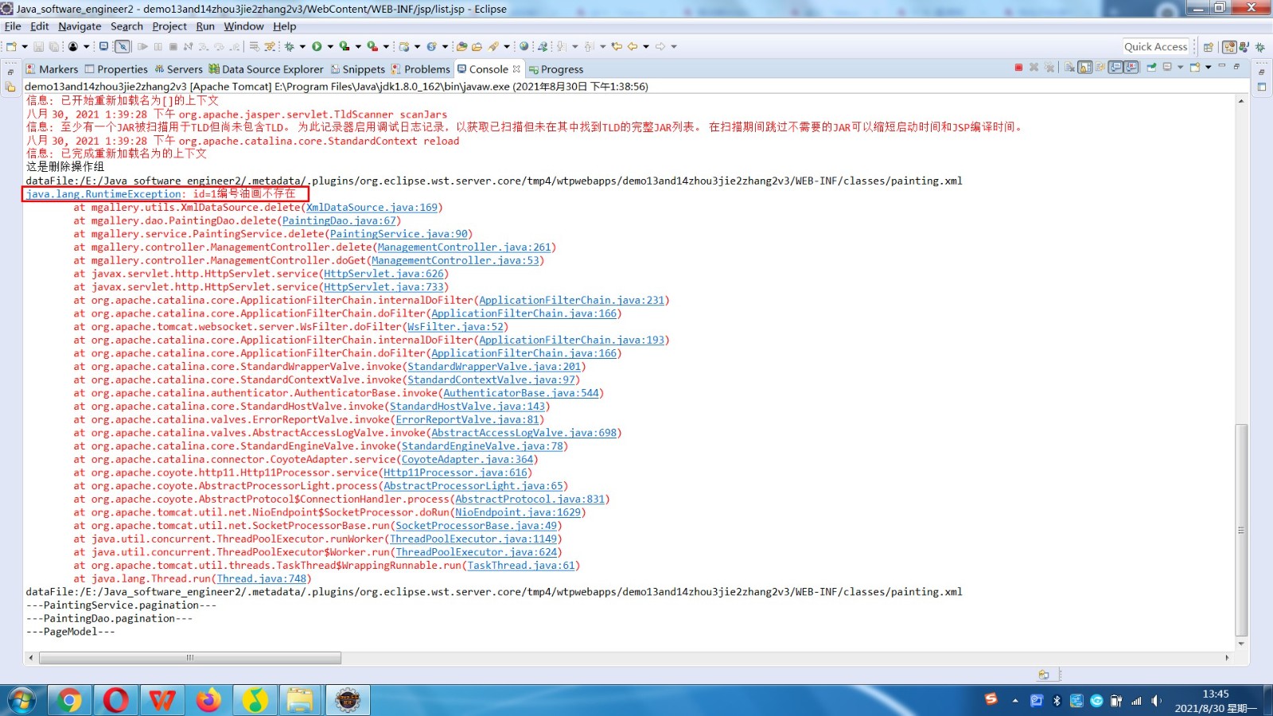Open the Display Selected Console dropdown arrow

(x=1180, y=68)
